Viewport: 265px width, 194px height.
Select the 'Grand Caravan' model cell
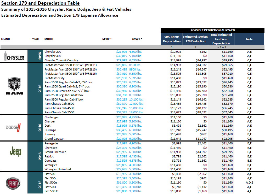coord(54,138)
